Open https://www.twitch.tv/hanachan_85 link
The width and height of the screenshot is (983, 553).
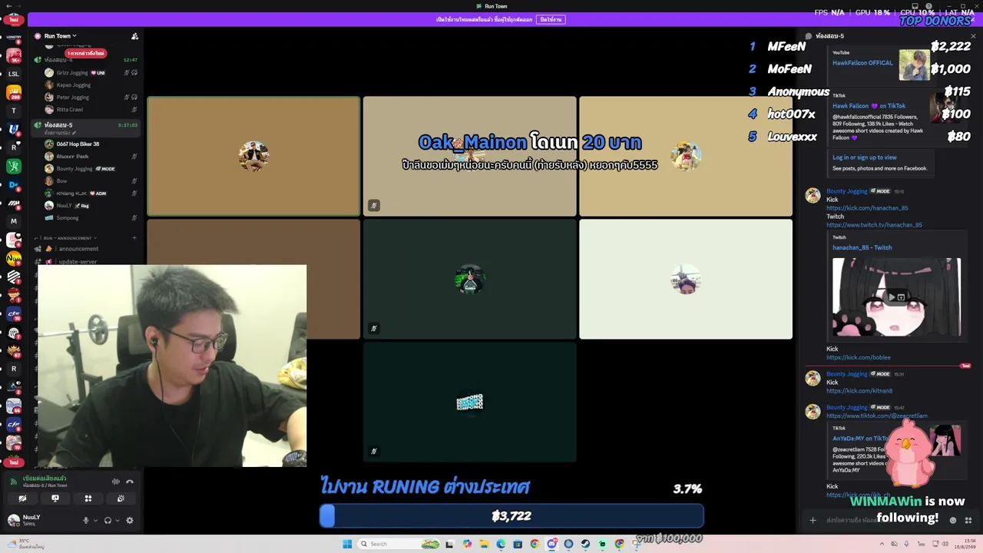pyautogui.click(x=874, y=225)
